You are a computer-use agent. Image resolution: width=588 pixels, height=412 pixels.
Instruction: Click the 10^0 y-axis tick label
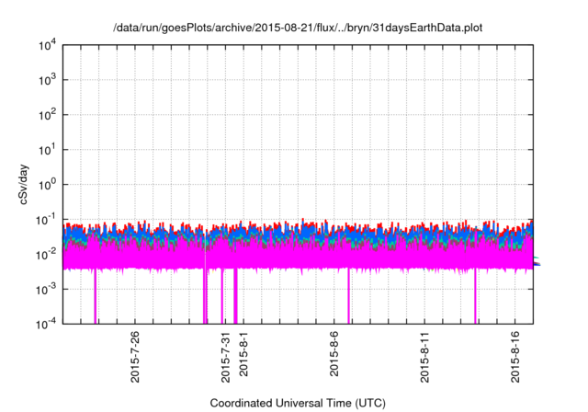point(48,185)
